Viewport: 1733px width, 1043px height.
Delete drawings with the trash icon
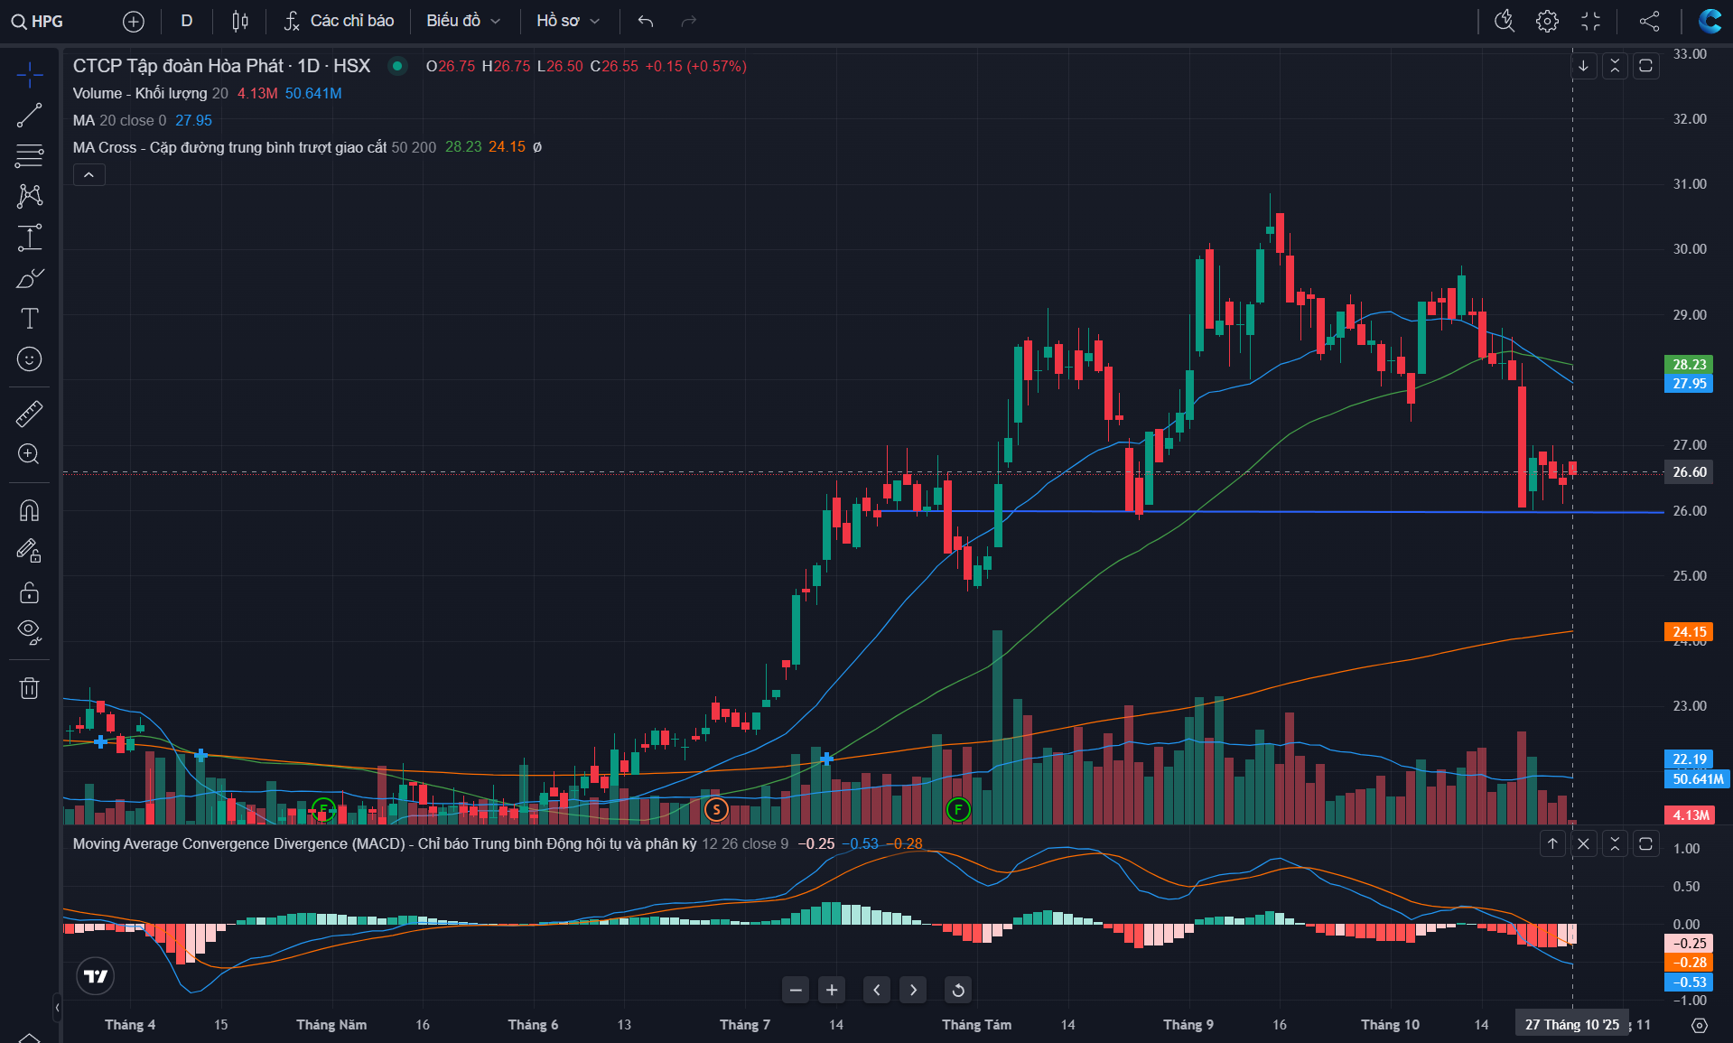point(30,688)
